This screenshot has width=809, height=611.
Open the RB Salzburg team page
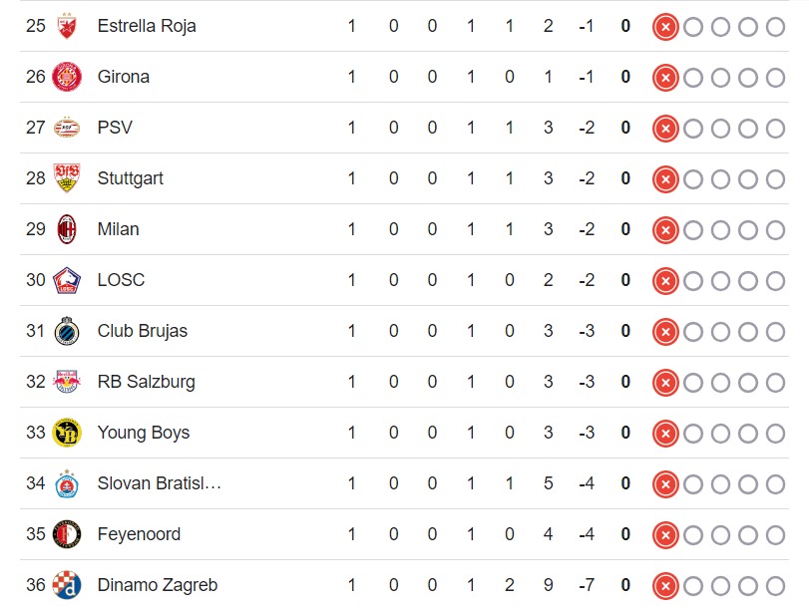(146, 382)
